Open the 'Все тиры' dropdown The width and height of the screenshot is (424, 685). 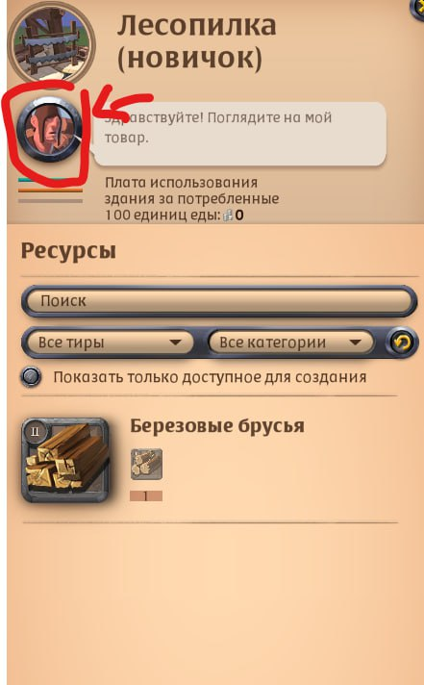click(110, 342)
